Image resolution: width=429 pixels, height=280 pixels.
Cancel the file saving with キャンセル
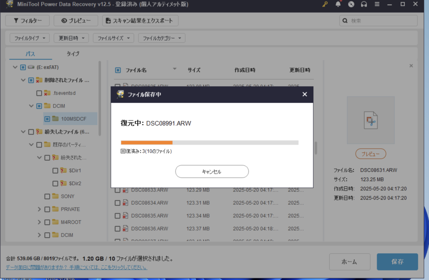212,172
